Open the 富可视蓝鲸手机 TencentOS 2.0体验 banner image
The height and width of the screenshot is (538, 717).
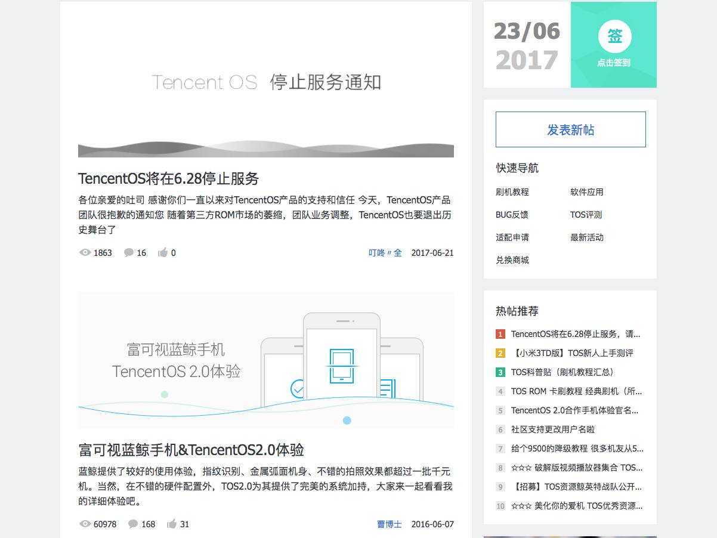pos(266,360)
